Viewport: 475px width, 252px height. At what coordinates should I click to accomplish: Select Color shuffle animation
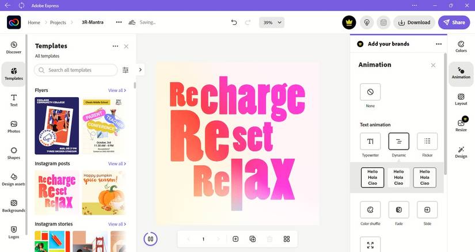coord(370,209)
